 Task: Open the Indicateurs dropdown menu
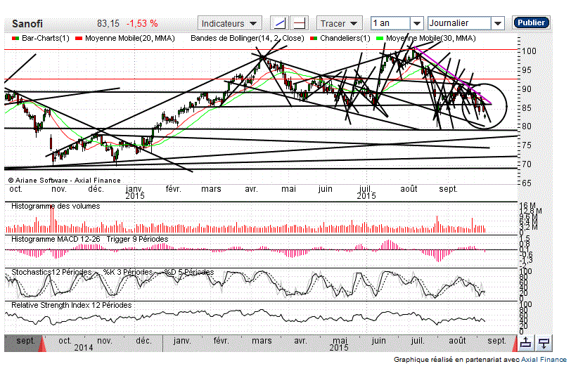(x=230, y=24)
